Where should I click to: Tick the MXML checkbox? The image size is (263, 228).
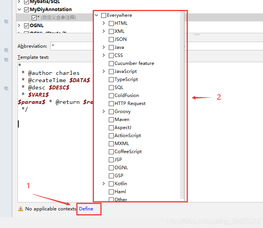click(x=111, y=144)
